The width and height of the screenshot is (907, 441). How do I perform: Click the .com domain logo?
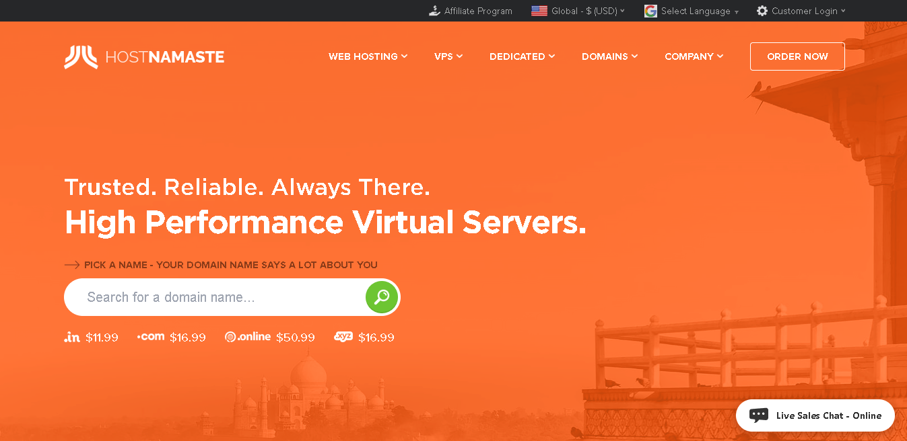(x=151, y=337)
